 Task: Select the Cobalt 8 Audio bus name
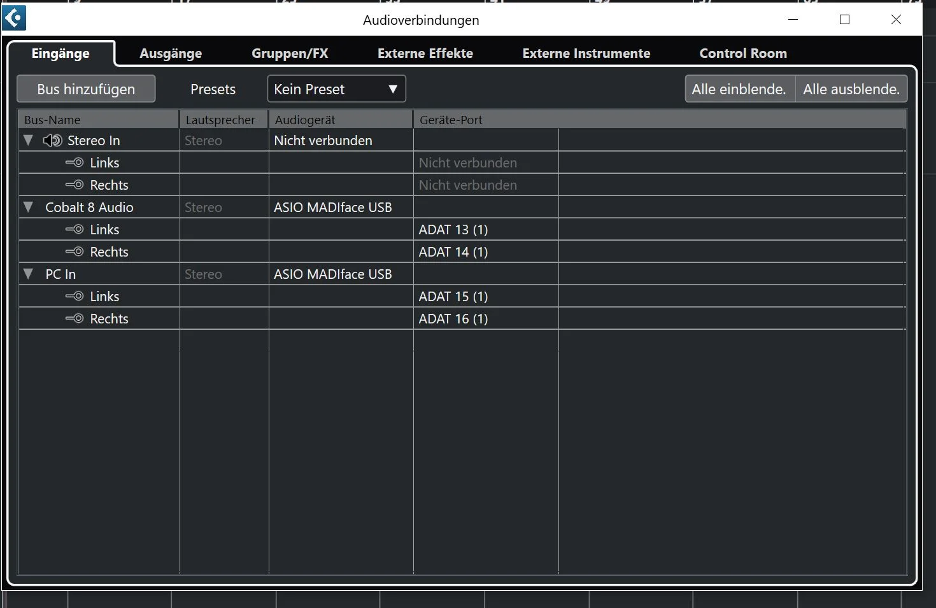point(89,207)
